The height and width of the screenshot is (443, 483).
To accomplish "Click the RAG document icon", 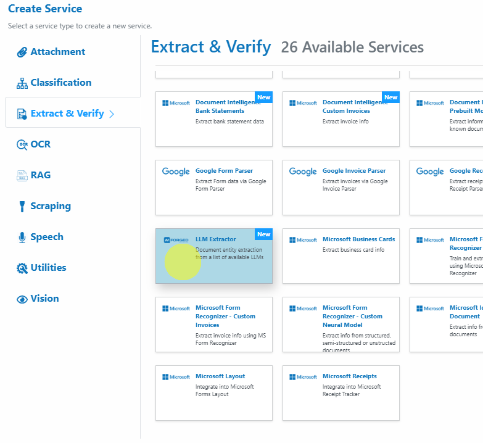I will click(x=22, y=176).
